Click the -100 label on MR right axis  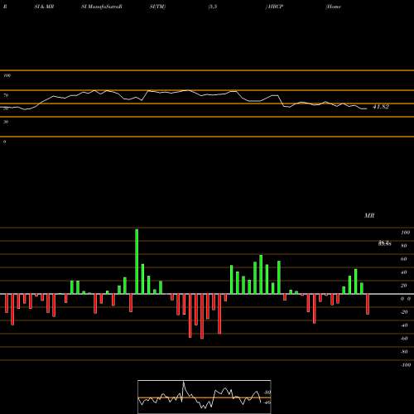(406, 365)
